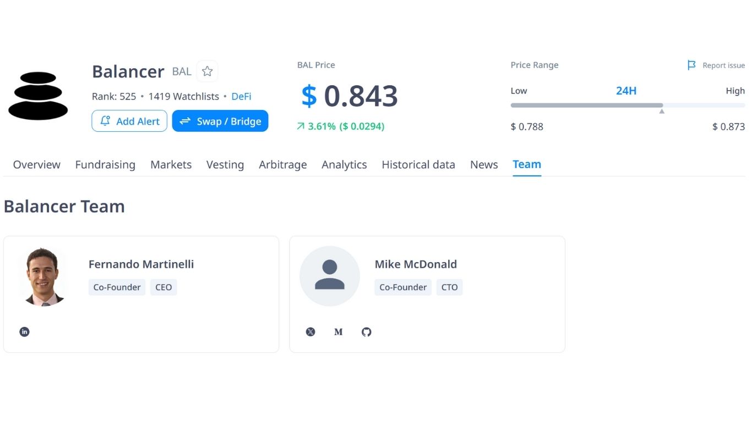This screenshot has height=422, width=752.
Task: Select the Vesting tab
Action: pyautogui.click(x=225, y=165)
